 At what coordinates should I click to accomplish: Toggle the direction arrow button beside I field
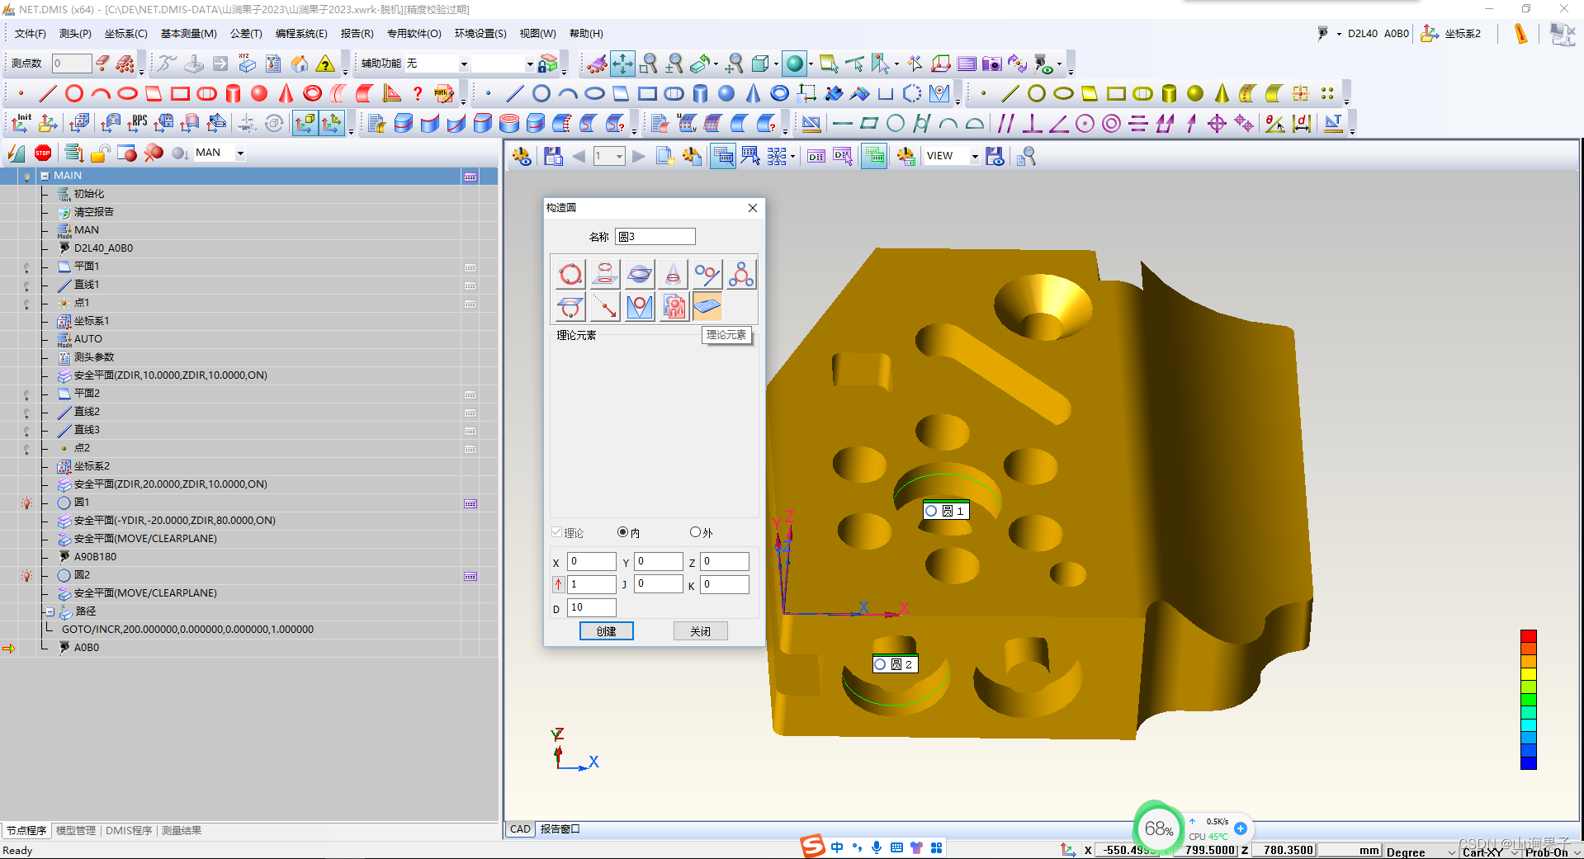(558, 584)
